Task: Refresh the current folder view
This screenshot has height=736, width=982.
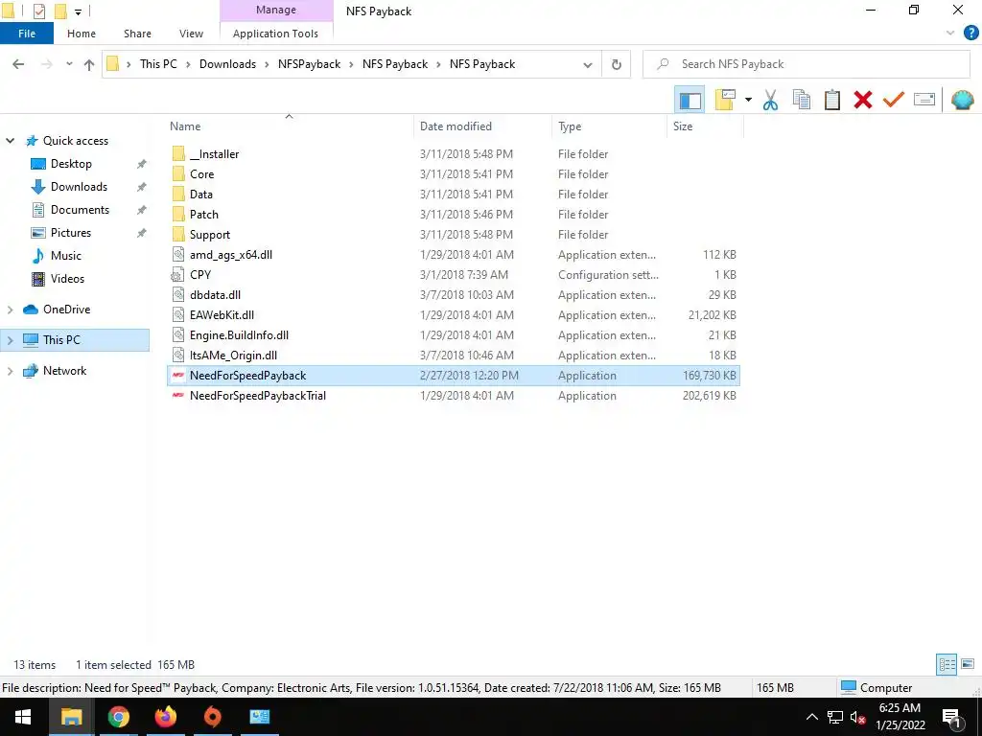Action: click(617, 64)
